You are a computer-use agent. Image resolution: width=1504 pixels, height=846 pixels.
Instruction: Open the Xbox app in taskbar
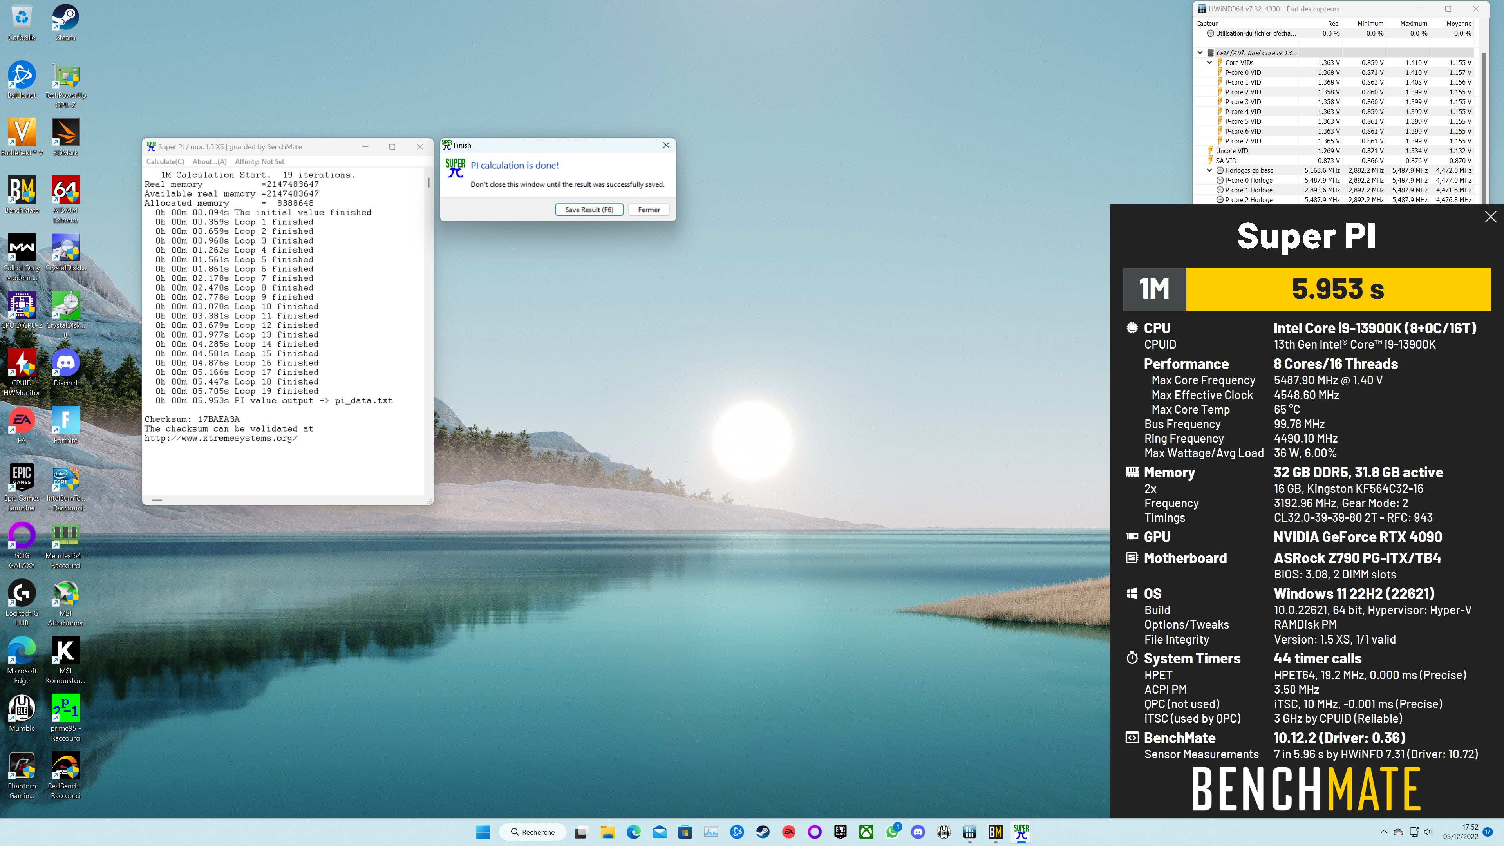pyautogui.click(x=866, y=832)
